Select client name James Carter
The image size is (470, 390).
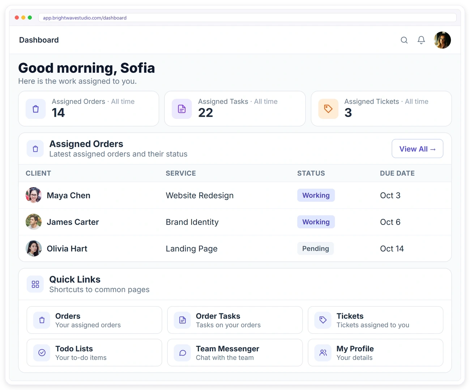point(73,222)
